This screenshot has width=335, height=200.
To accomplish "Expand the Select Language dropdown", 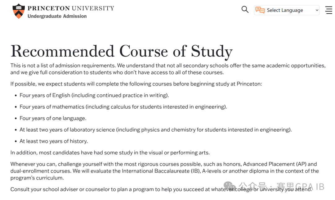I will (287, 10).
